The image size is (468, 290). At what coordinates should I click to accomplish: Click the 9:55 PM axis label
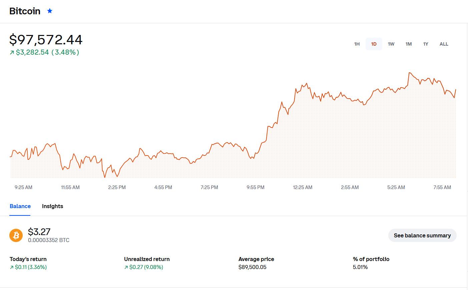click(x=256, y=187)
